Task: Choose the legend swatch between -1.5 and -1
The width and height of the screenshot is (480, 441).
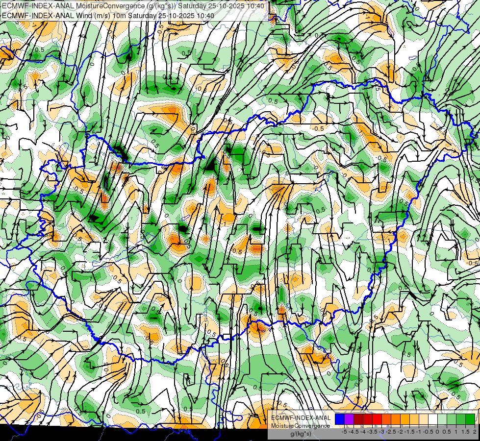Action: pos(414,419)
